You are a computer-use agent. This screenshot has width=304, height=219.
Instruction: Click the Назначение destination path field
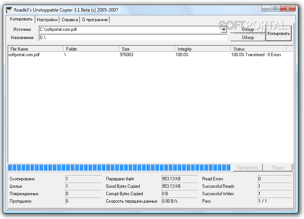pos(133,38)
